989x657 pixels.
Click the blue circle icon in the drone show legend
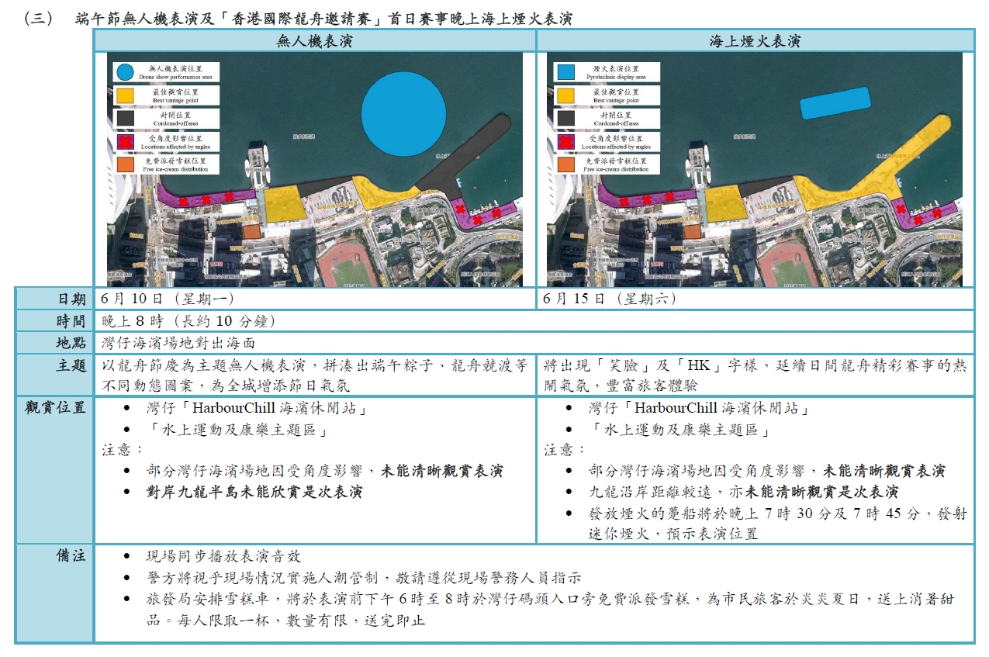(124, 73)
